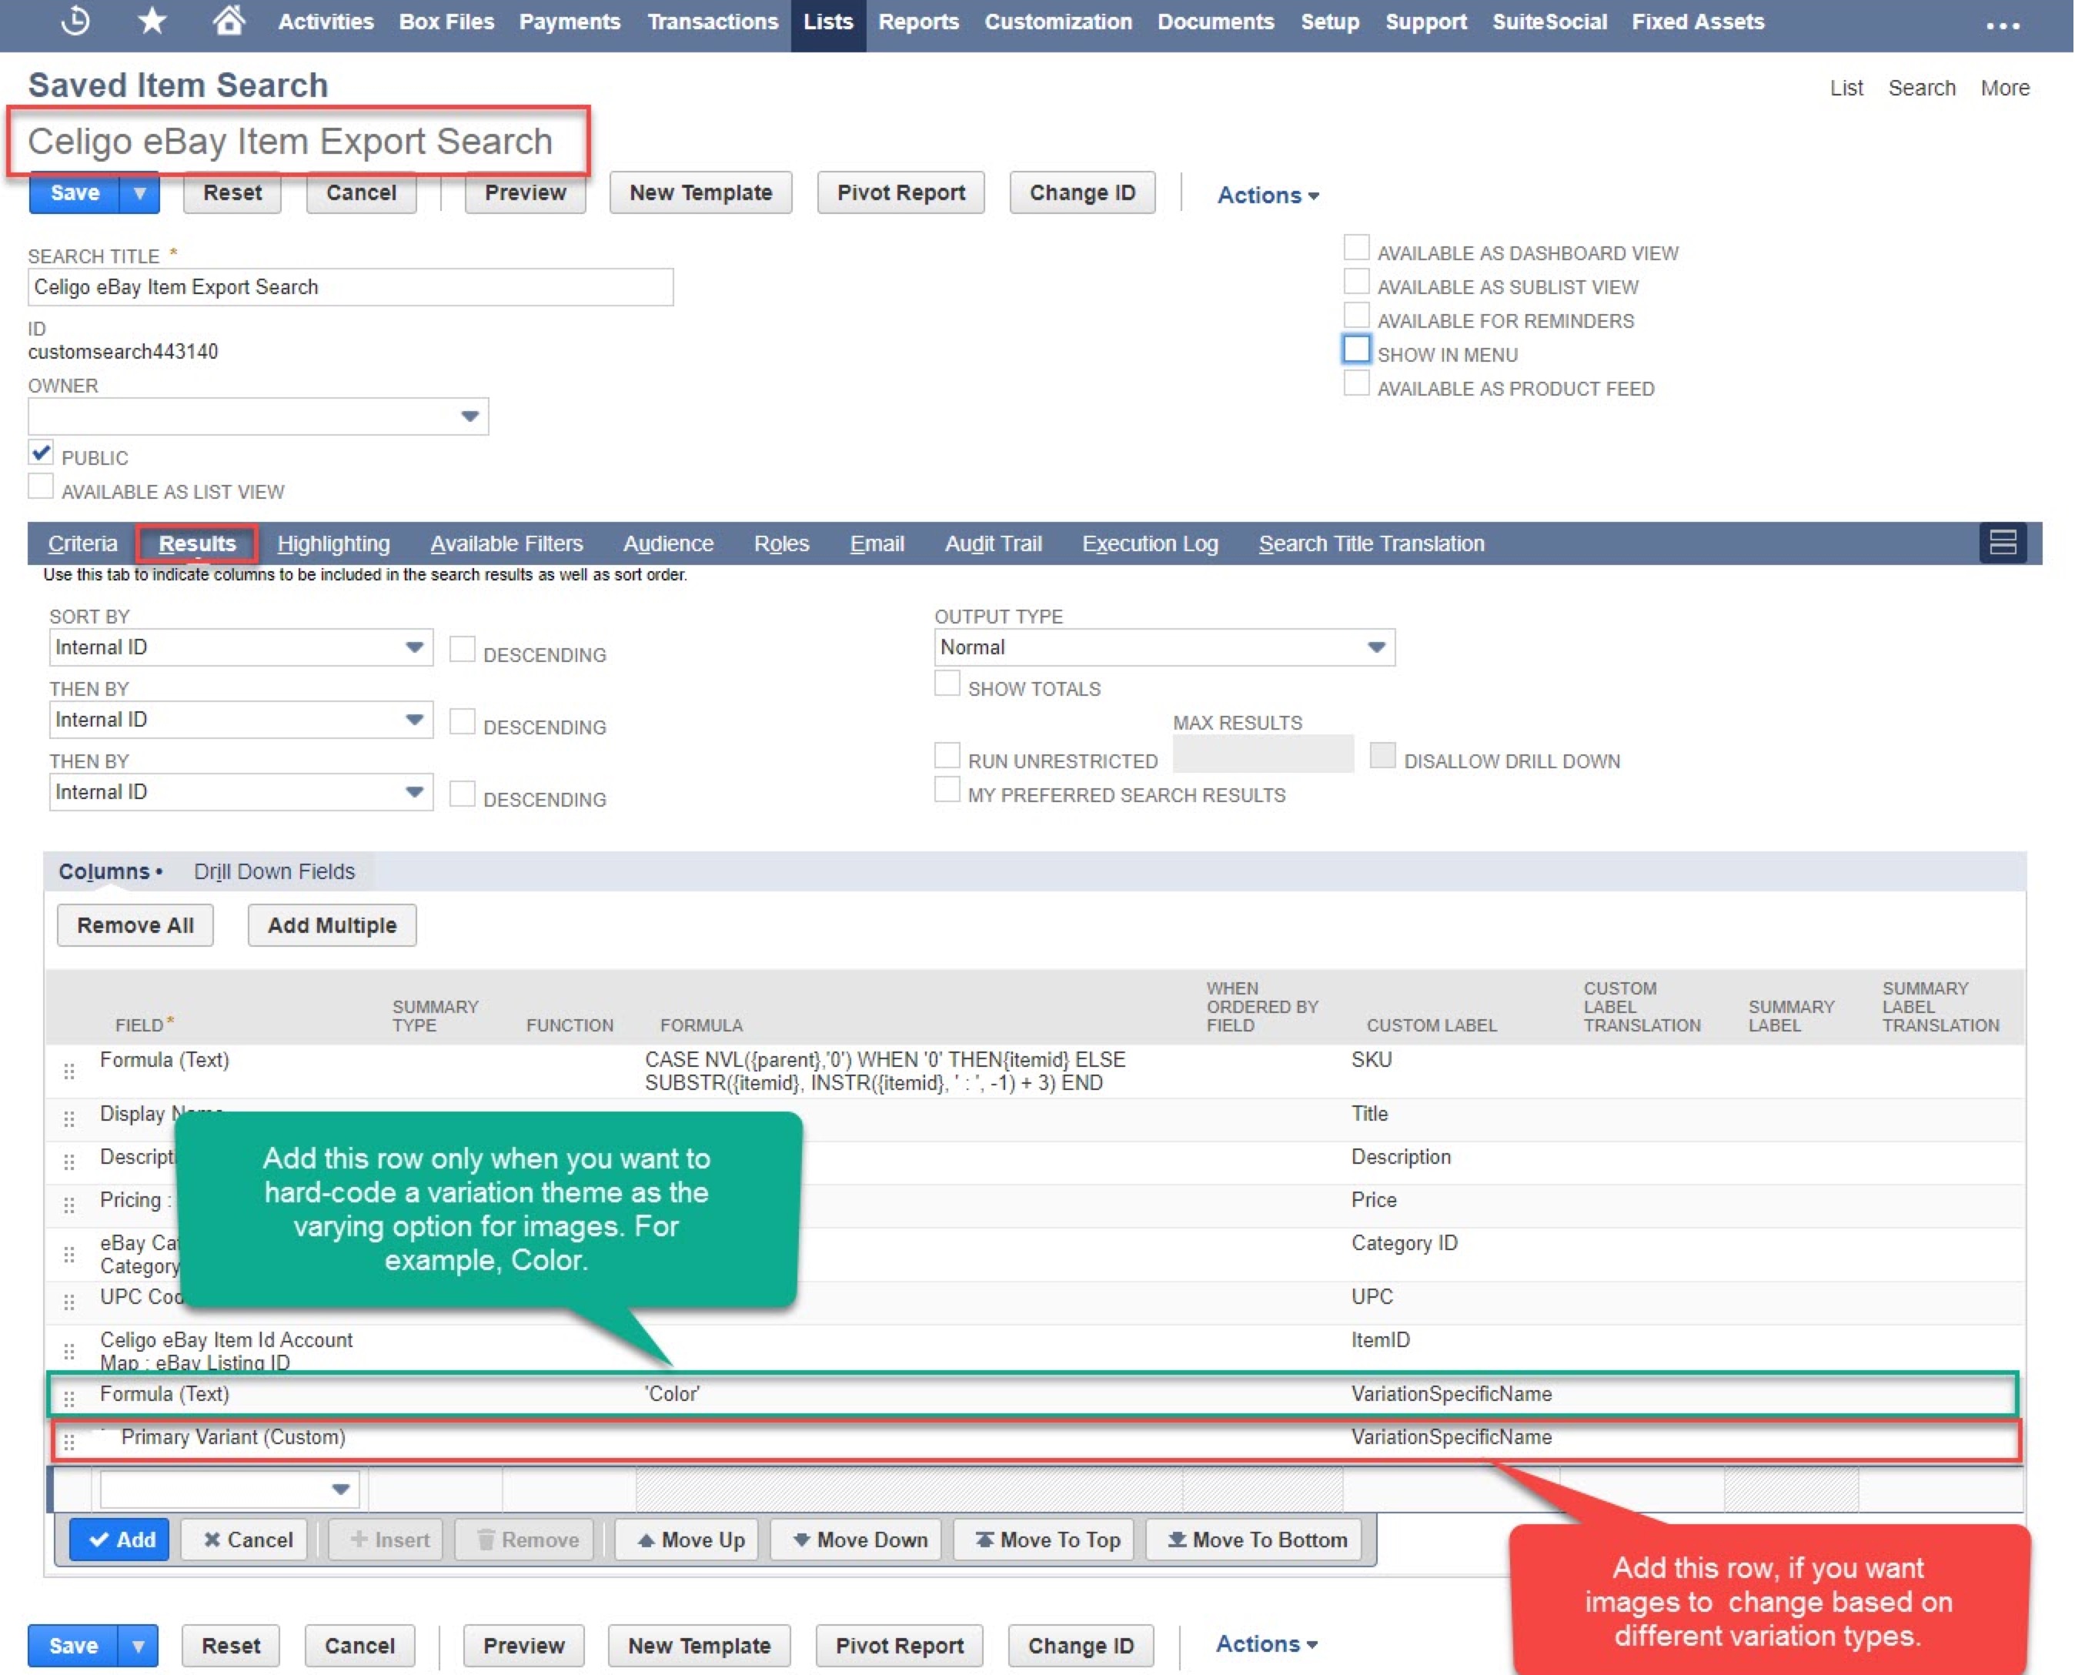
Task: Click the top Change ID button
Action: point(1082,193)
